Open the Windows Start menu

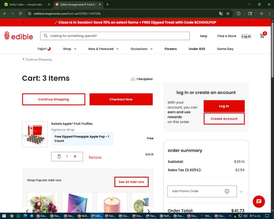[x=4, y=216]
